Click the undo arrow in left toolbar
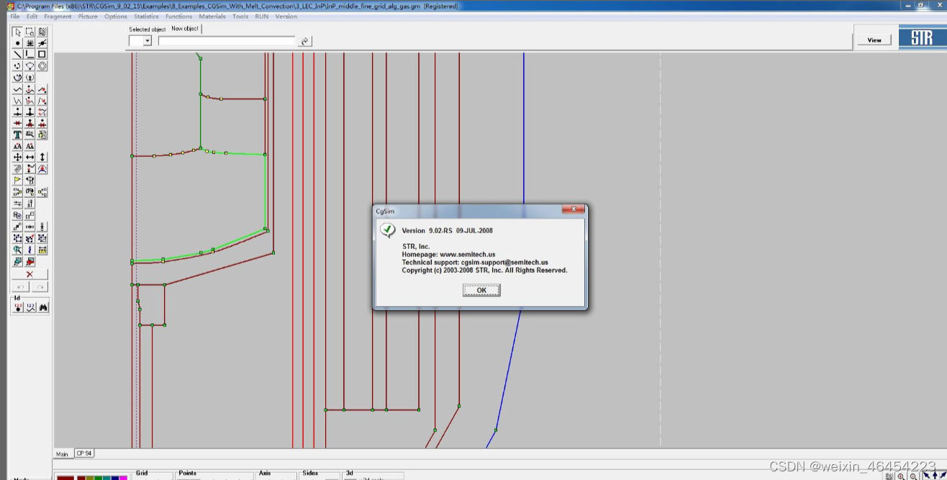This screenshot has width=947, height=480. [x=21, y=286]
